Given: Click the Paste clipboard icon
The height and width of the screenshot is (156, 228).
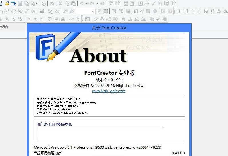Looking at the screenshot, I should tap(74, 3).
